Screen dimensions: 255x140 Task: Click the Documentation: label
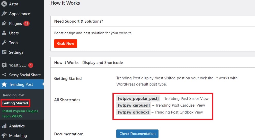coord(69,134)
